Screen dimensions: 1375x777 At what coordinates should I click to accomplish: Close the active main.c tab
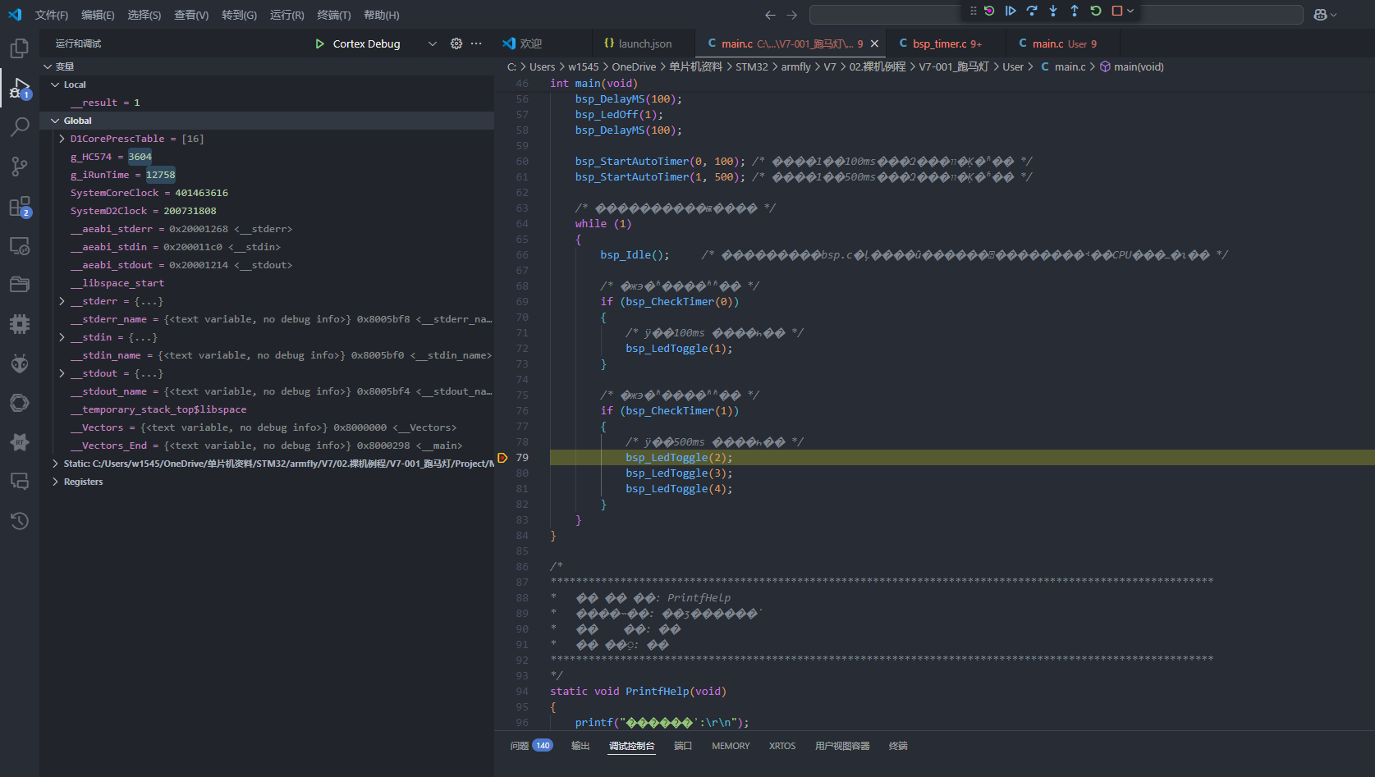coord(874,43)
